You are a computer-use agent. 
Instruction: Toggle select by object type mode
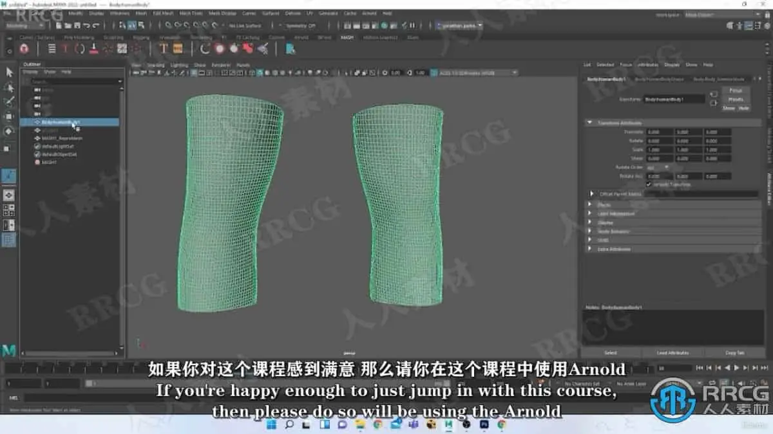[x=131, y=25]
